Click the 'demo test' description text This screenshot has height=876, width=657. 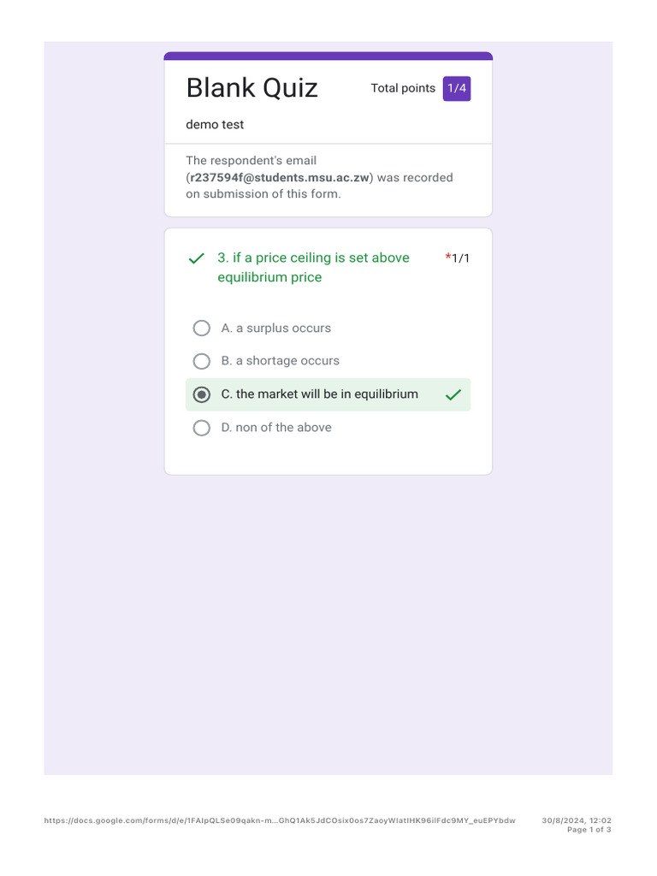click(215, 124)
